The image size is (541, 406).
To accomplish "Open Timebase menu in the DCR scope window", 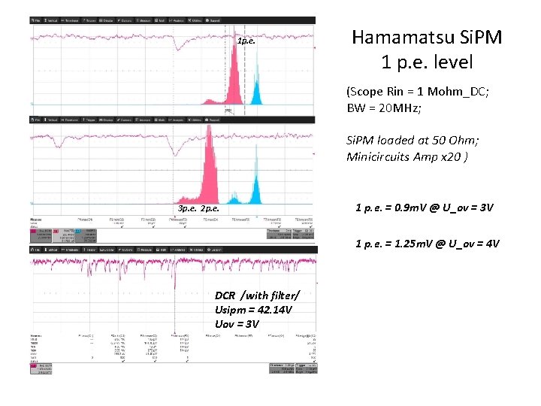I will coord(70,250).
